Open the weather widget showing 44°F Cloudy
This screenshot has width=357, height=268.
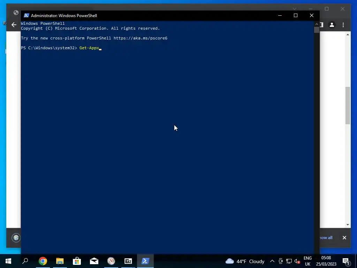pyautogui.click(x=245, y=261)
